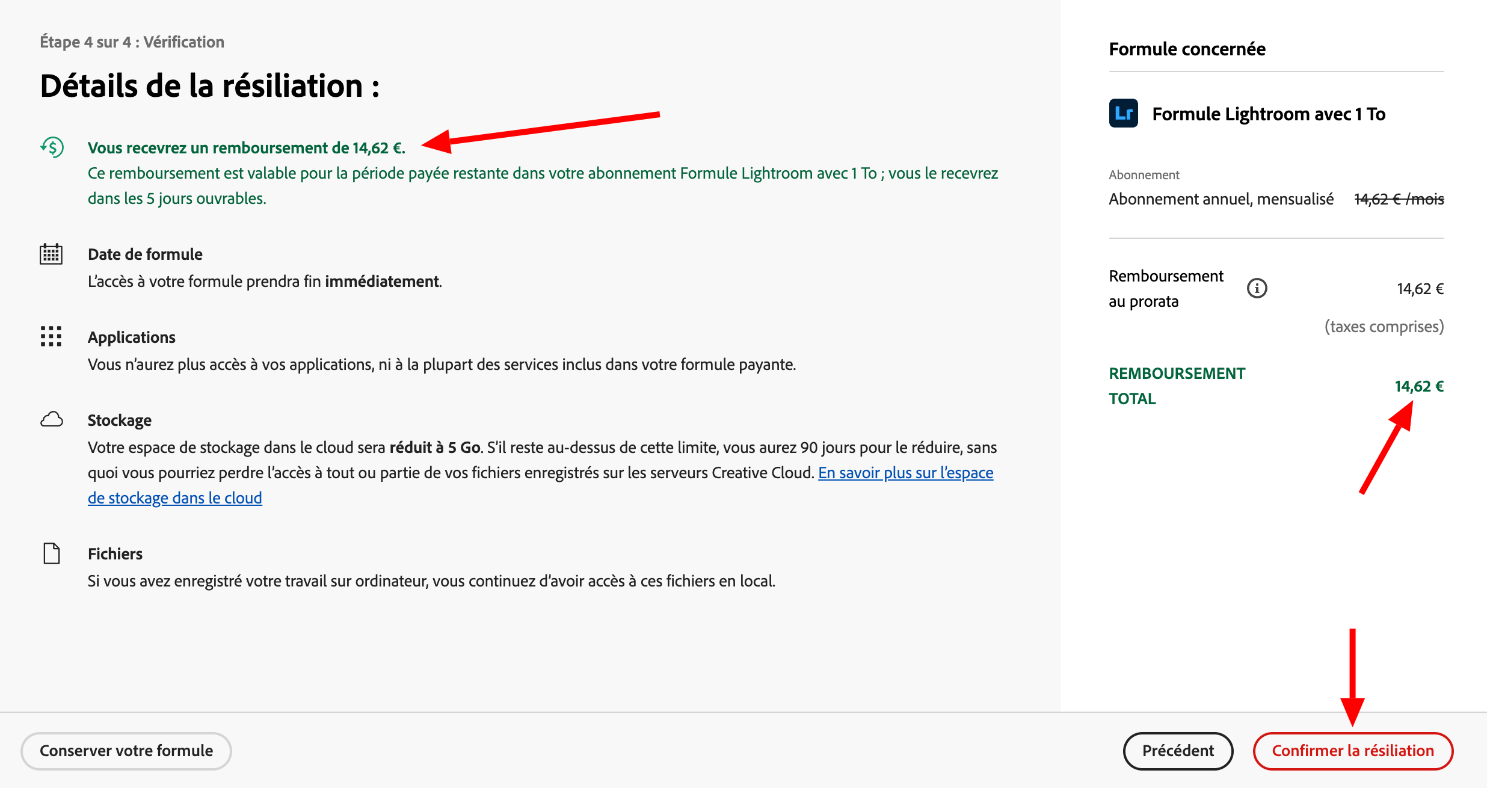Click 'Vous recevrez un remboursement de 14,62 €.'
The height and width of the screenshot is (788, 1487).
[x=247, y=148]
